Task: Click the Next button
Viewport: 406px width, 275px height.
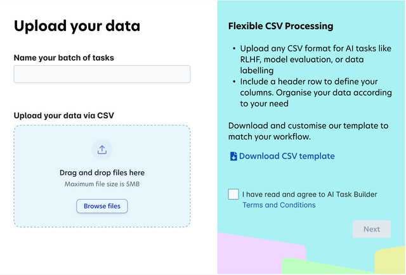Action: [x=372, y=229]
